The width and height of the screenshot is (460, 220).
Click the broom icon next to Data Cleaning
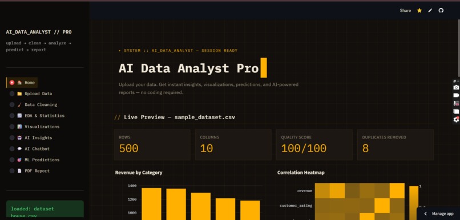[19, 104]
